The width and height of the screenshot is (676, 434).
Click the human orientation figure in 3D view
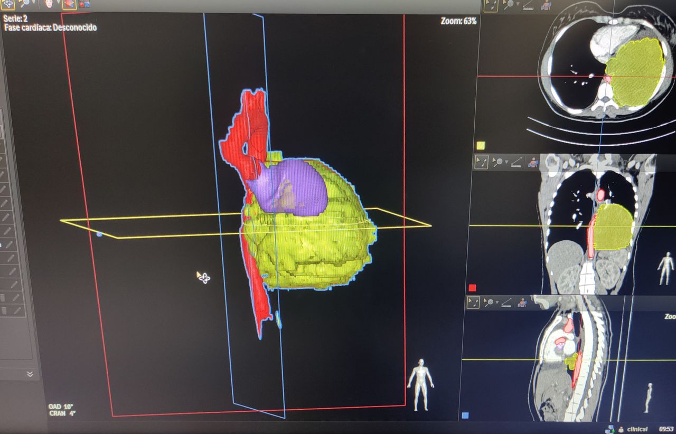click(x=421, y=384)
